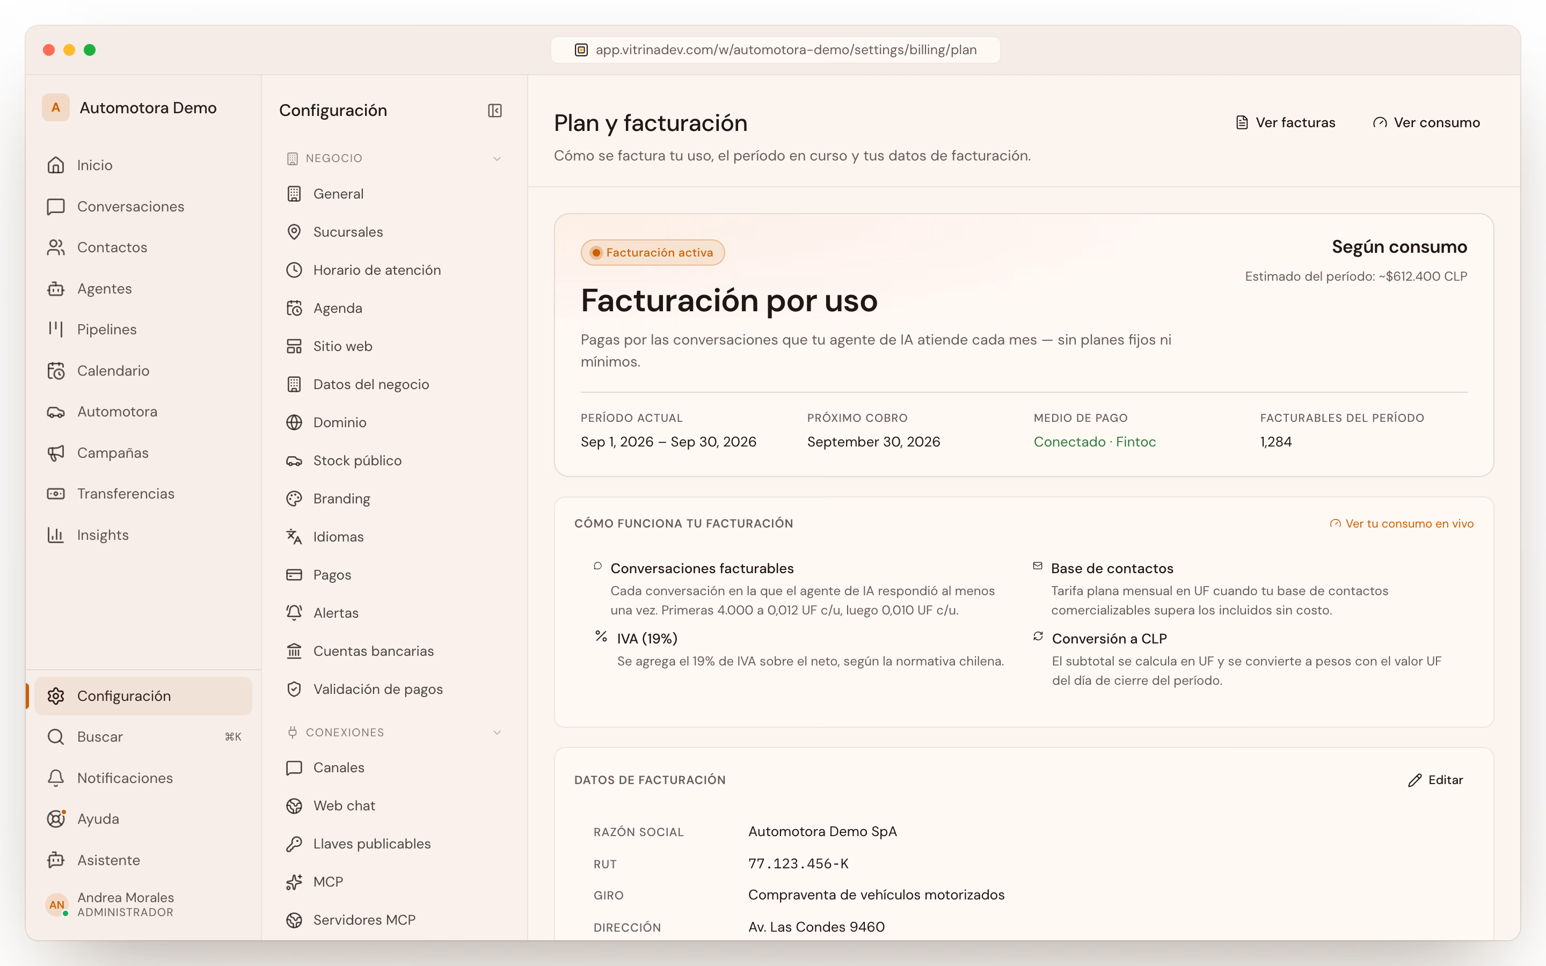Viewport: 1546px width, 966px height.
Task: Click the Calendario calendar icon
Action: coord(56,370)
